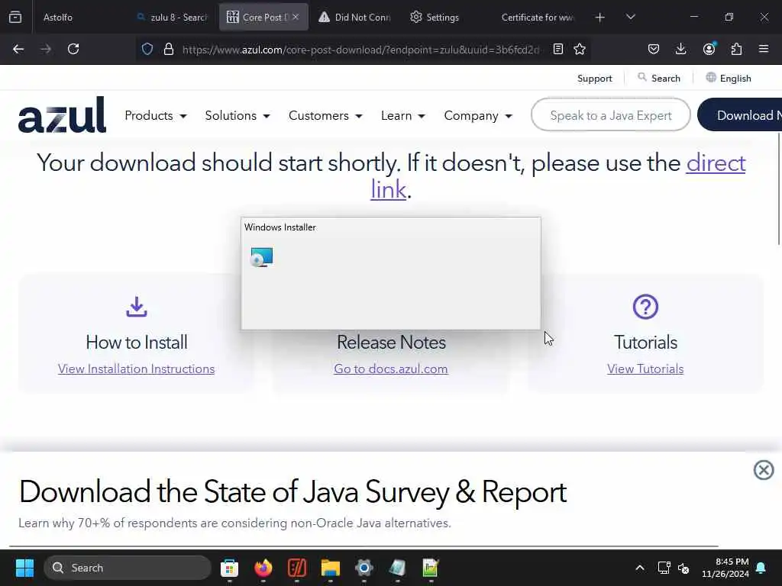Open Firefox from the taskbar
782x586 pixels.
[x=263, y=568]
